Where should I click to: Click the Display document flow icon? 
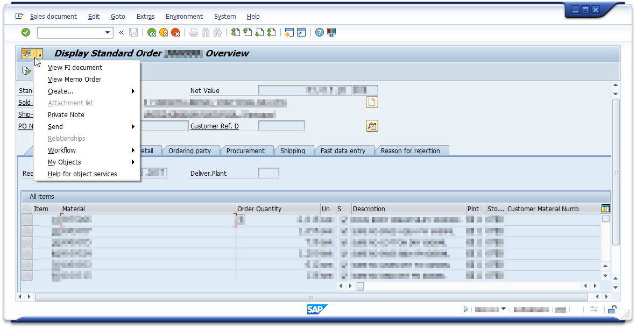(x=26, y=71)
